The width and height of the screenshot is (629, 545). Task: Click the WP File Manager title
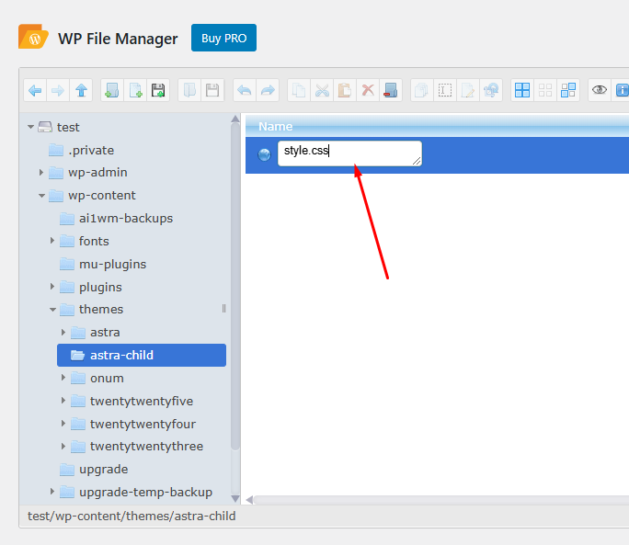click(x=118, y=39)
